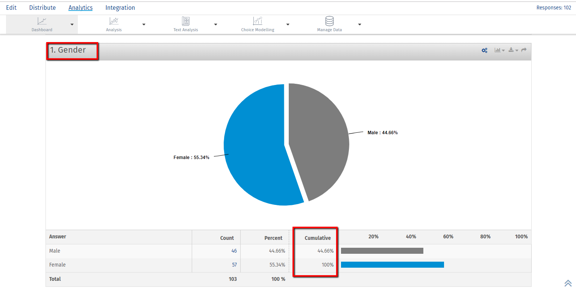
Task: Open the Dashboard settings gears icon
Action: pyautogui.click(x=485, y=50)
